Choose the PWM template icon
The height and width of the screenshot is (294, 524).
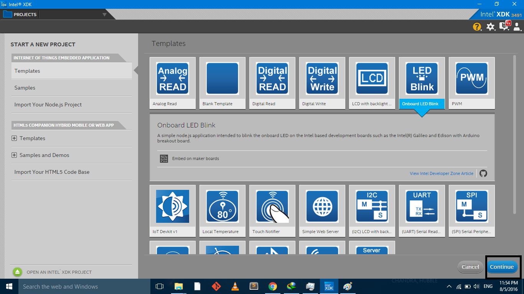[x=472, y=78]
